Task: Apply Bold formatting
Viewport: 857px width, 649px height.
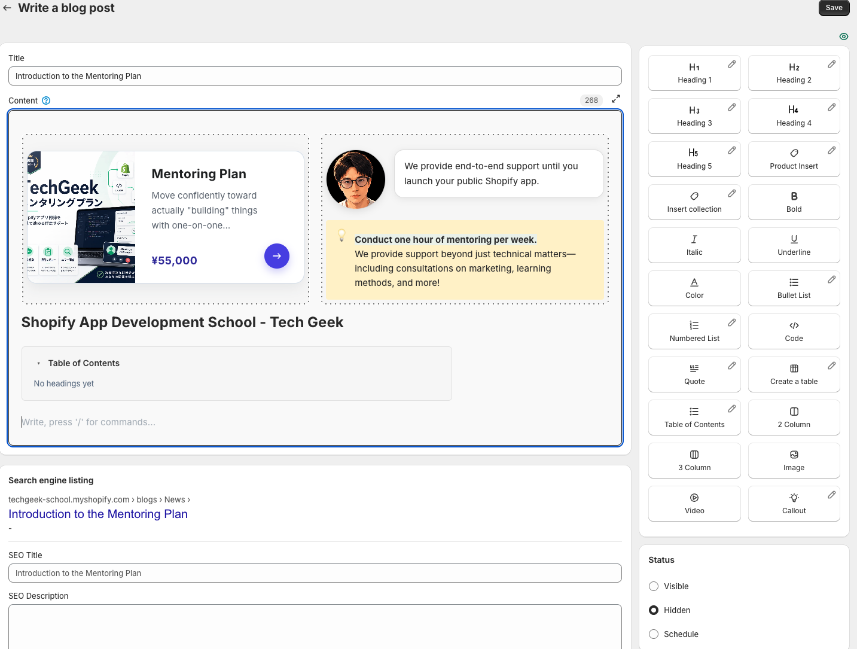Action: (794, 202)
